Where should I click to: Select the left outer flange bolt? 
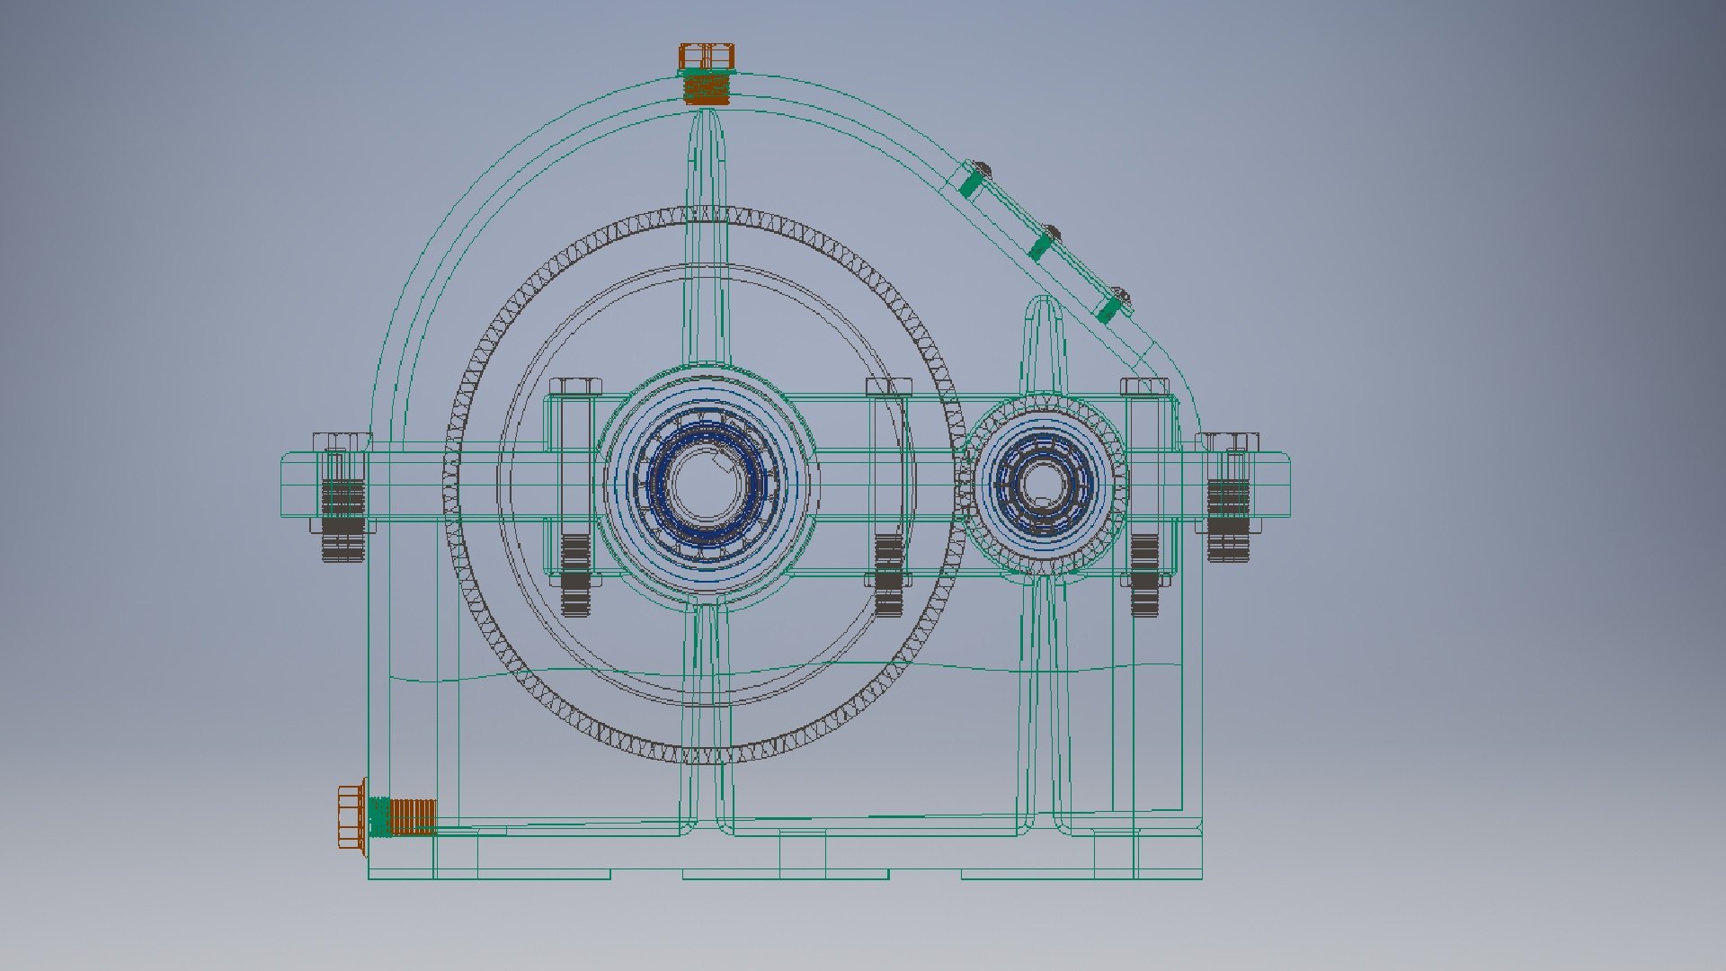(x=343, y=497)
